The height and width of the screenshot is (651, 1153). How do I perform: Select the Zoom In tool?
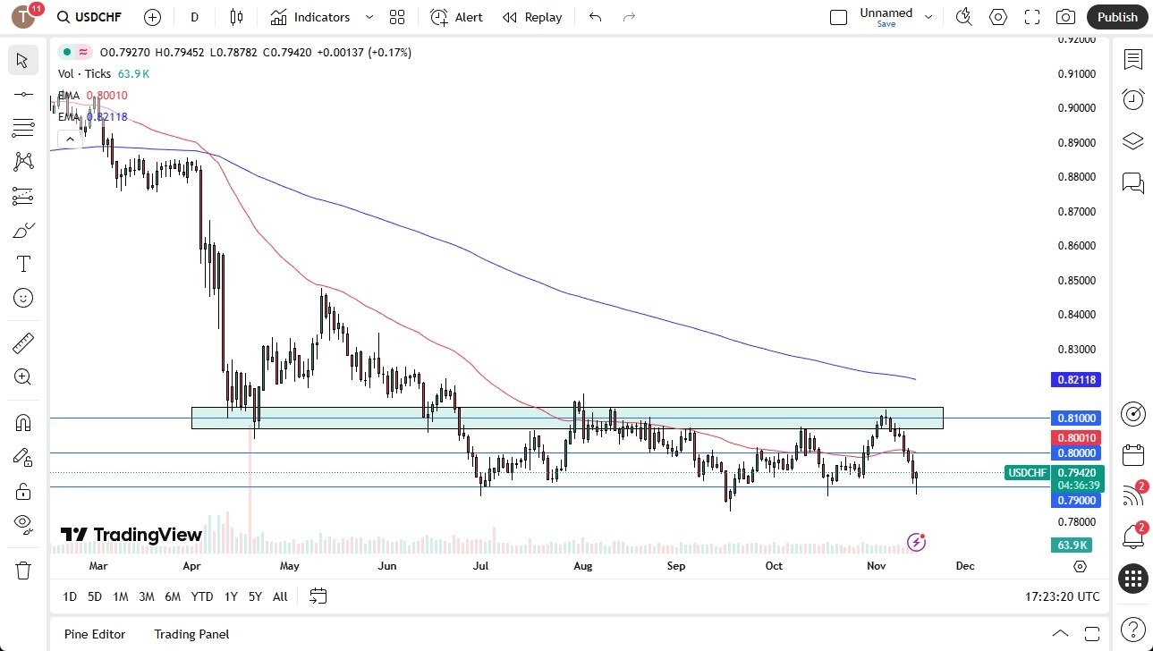(22, 376)
